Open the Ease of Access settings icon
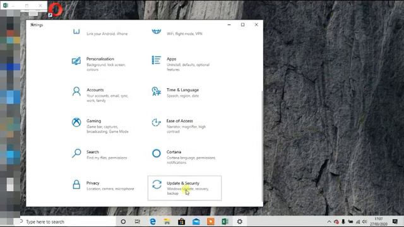Viewport: 404px width, 227px height. point(156,122)
